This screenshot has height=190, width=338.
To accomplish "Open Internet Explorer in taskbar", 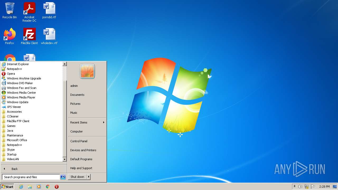I will tap(21, 187).
